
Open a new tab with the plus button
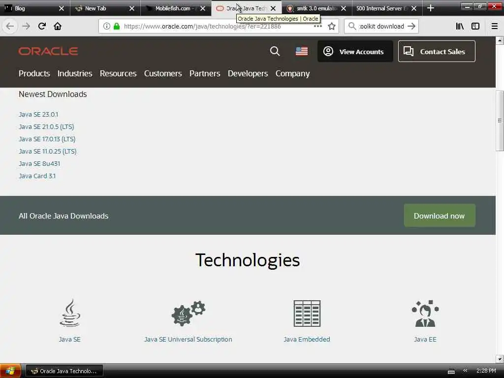coord(431,8)
